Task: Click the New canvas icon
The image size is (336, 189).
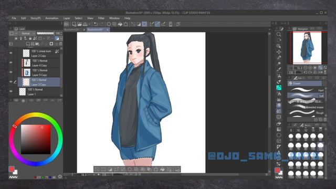Action: click(x=74, y=24)
